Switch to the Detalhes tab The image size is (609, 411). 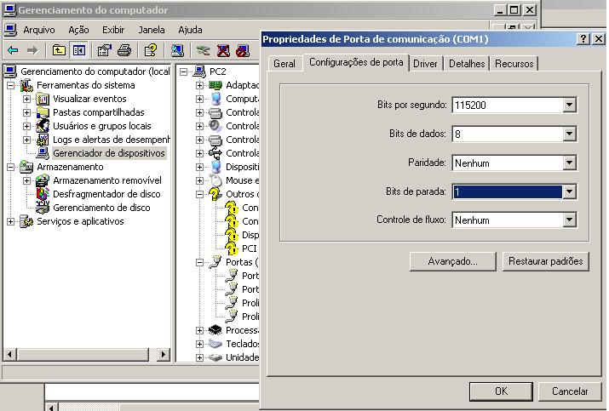467,64
